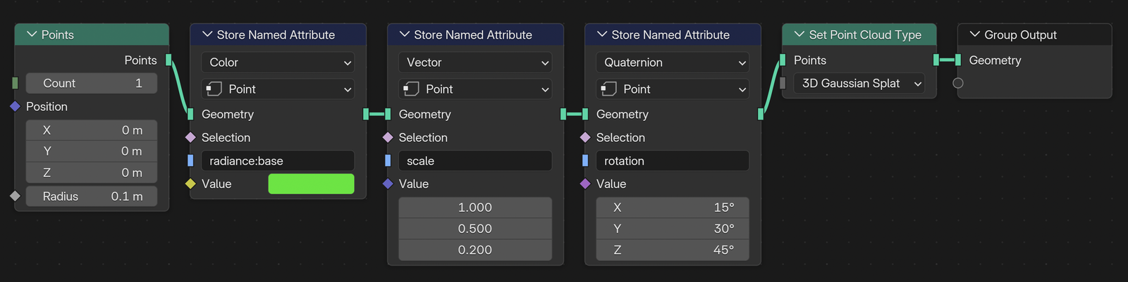Click the Geometry label in Group Output
The image size is (1128, 282).
click(995, 60)
